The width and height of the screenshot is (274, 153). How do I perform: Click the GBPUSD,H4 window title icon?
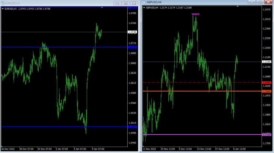point(144,2)
